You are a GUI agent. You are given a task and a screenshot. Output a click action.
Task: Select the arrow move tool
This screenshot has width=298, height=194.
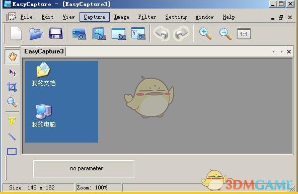point(13,73)
